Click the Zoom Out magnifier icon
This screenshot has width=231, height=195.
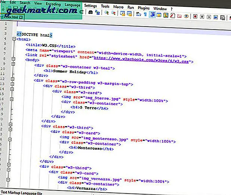coord(113,13)
